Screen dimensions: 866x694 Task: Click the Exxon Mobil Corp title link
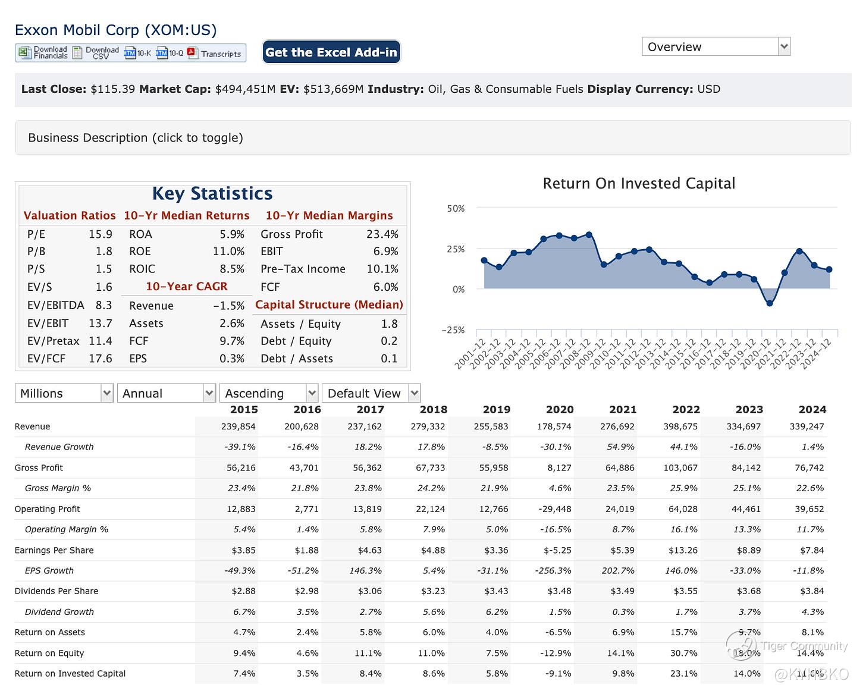[115, 30]
